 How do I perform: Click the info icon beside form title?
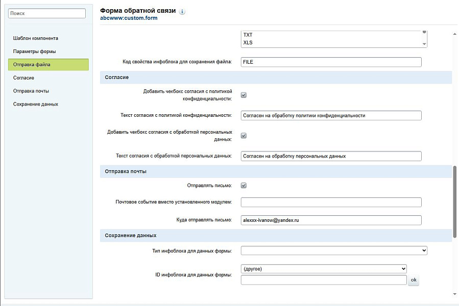[182, 11]
